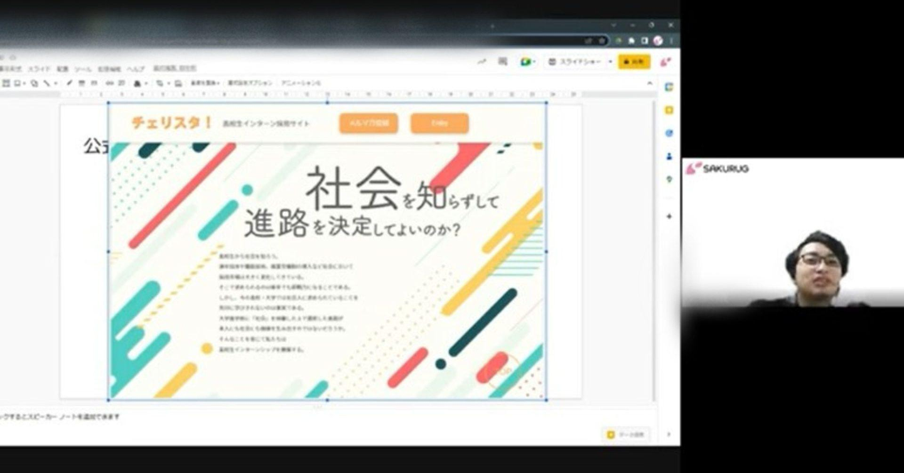Pick the border color pencil icon
This screenshot has width=904, height=473.
(x=70, y=83)
